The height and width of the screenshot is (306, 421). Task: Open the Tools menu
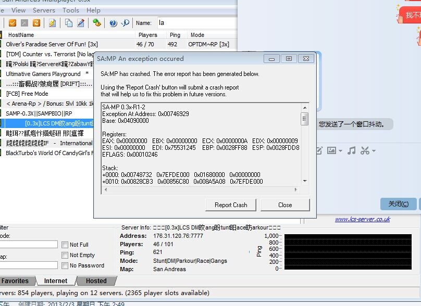click(71, 10)
